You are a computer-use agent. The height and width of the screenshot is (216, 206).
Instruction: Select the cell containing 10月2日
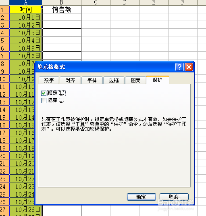click(25, 25)
